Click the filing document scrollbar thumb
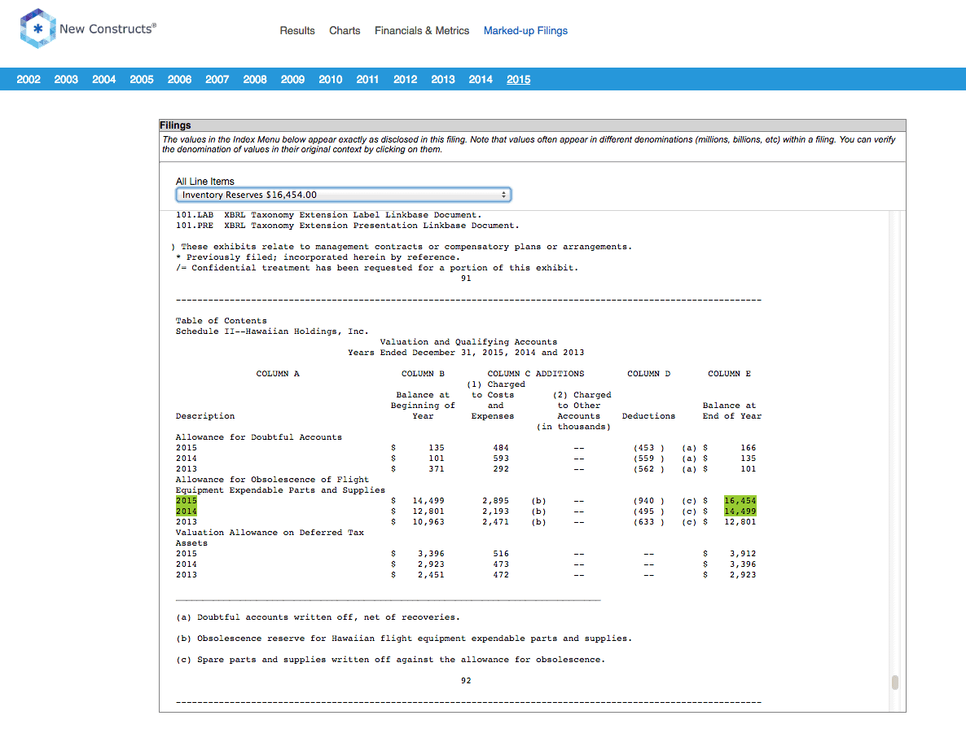This screenshot has height=733, width=966. click(895, 683)
